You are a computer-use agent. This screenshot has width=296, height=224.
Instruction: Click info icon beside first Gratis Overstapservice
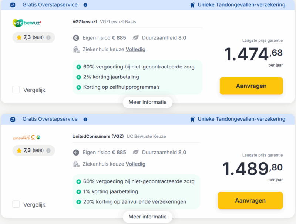pos(85,5)
